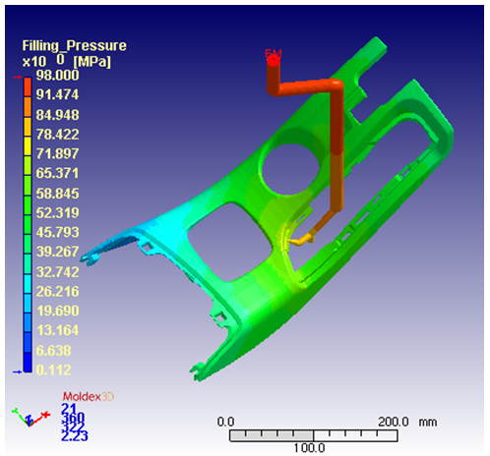This screenshot has width=490, height=456.
Task: Click the mm unit label
Action: coord(428,422)
